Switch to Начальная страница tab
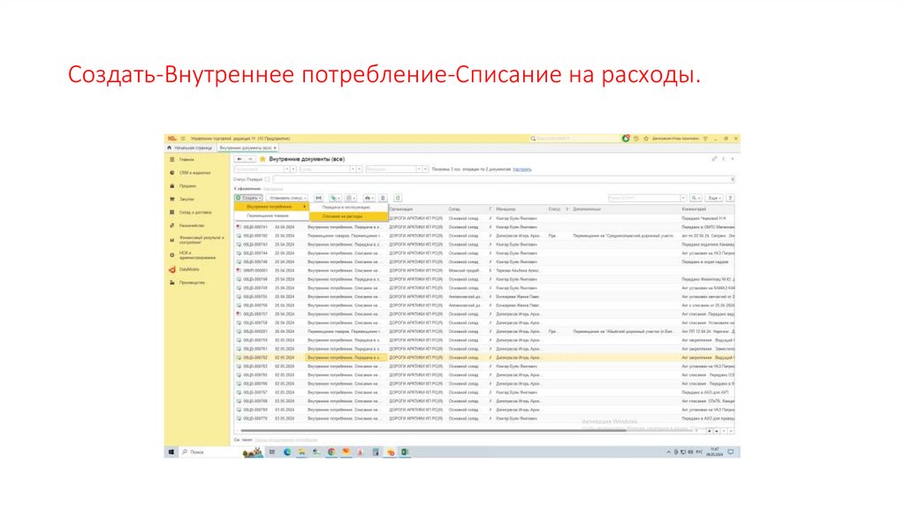This screenshot has height=507, width=905. click(x=191, y=148)
